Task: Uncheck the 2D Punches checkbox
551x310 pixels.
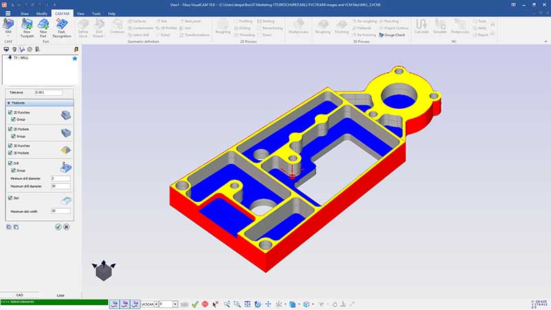Action: 10,112
